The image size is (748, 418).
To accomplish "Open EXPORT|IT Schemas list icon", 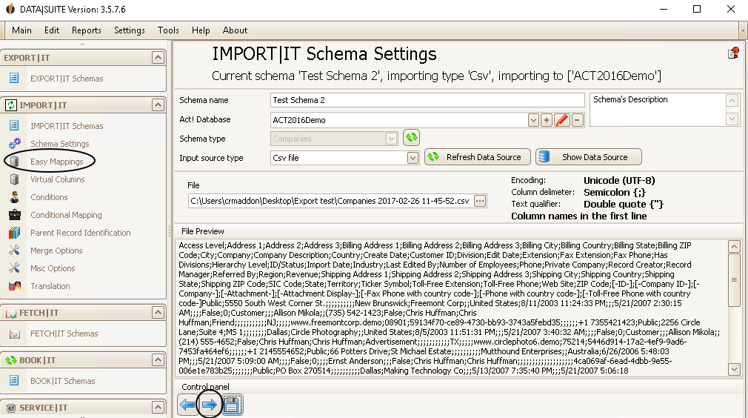I will (14, 78).
